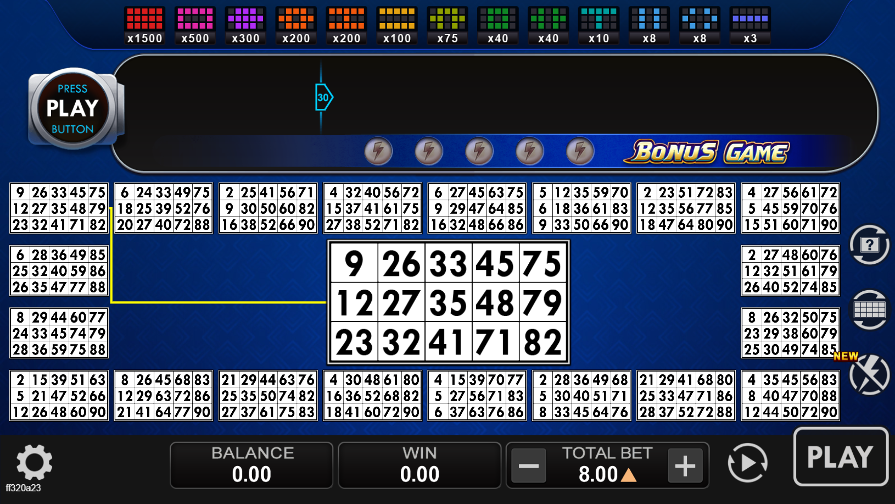Increase total bet with plus button

point(685,466)
